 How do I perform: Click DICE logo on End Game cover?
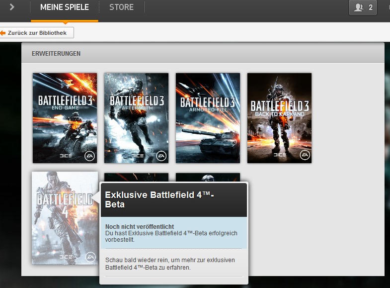coord(66,156)
